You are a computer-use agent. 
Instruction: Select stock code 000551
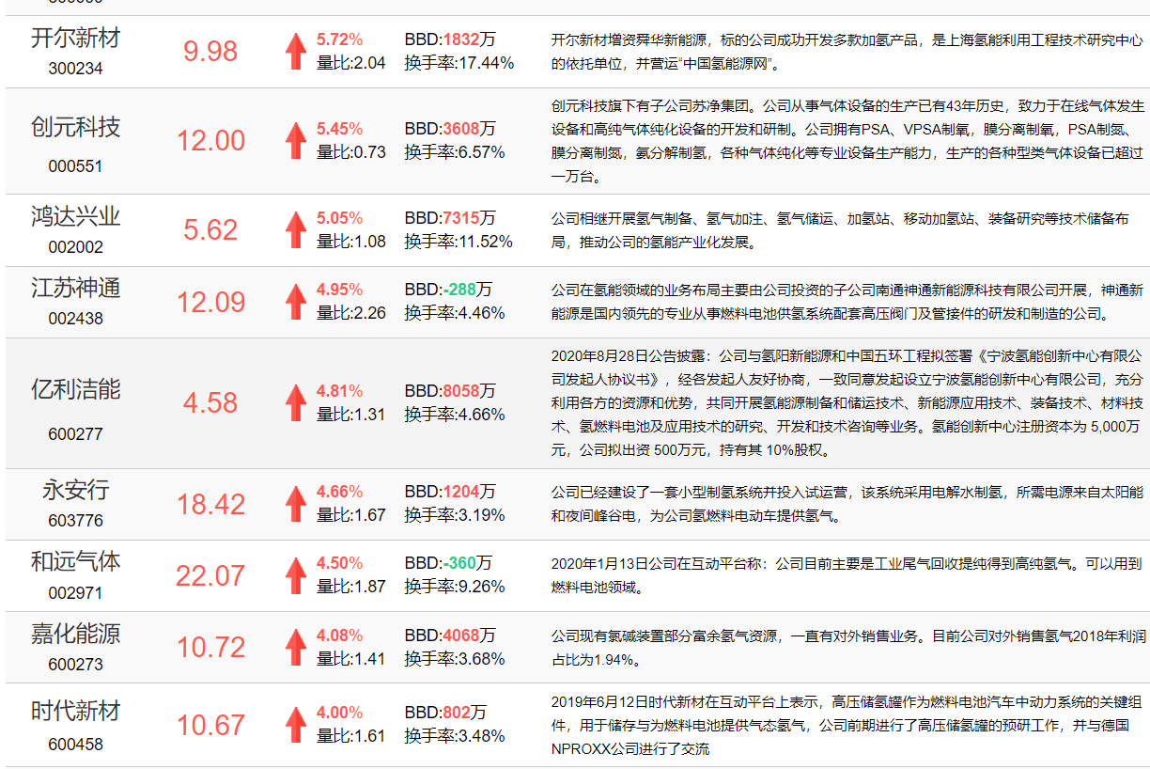76,166
